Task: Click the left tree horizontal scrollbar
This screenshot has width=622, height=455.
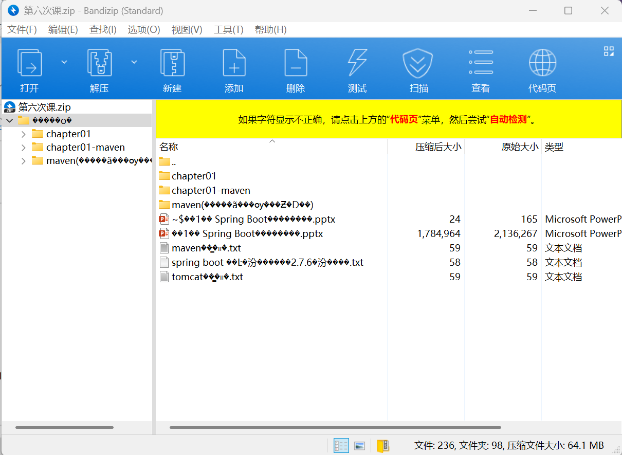Action: [x=64, y=427]
